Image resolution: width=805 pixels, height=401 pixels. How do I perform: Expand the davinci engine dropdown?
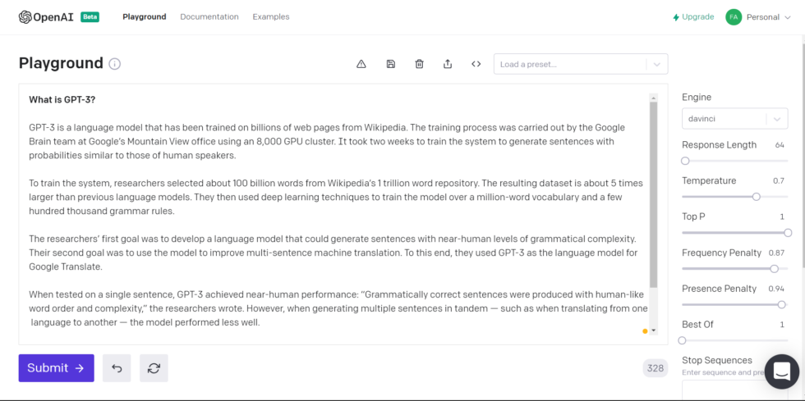click(x=734, y=119)
